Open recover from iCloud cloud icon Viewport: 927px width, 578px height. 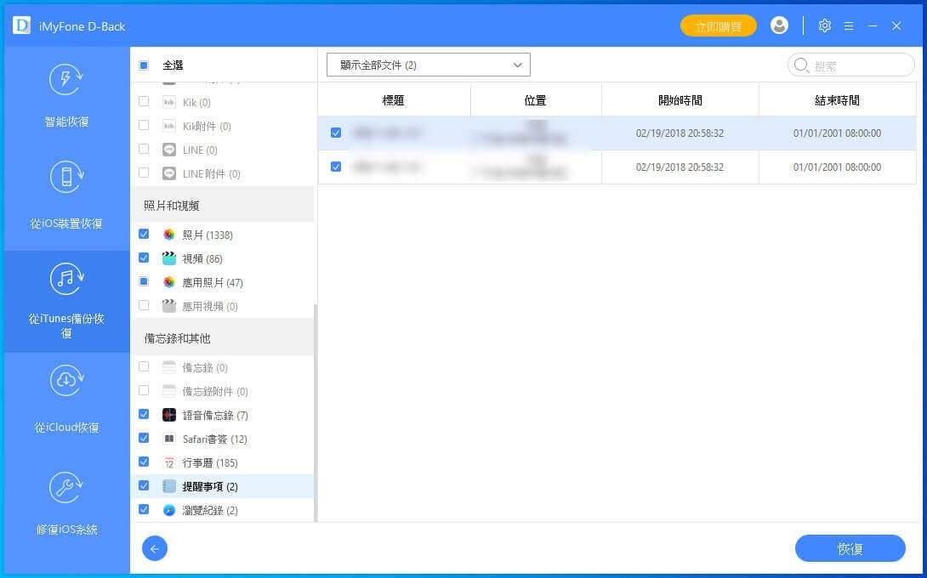coord(66,382)
